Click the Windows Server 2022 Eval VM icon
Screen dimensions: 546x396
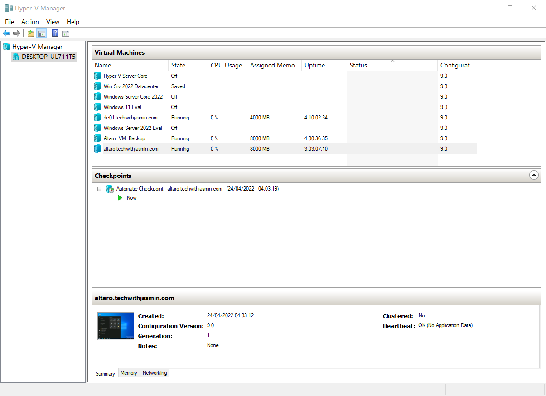[x=97, y=128]
